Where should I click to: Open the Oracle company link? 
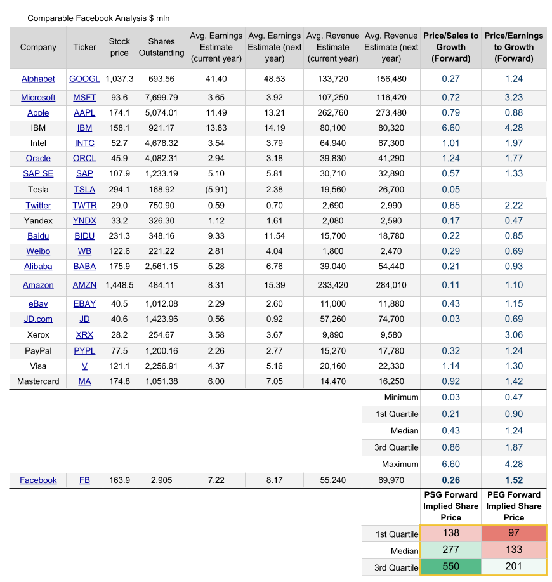[38, 158]
